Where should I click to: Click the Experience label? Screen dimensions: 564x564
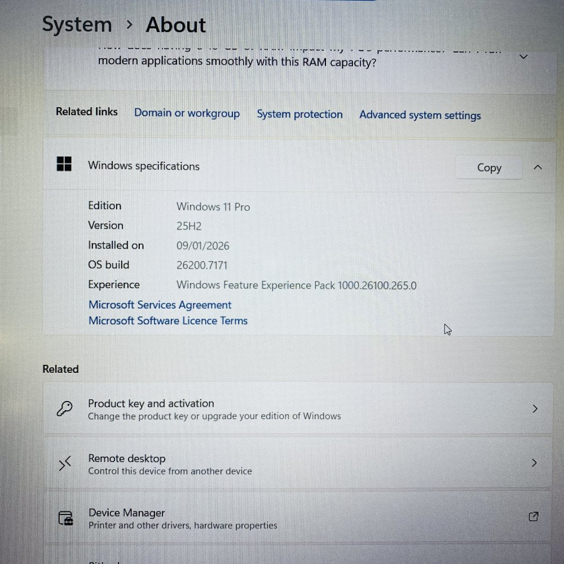114,284
